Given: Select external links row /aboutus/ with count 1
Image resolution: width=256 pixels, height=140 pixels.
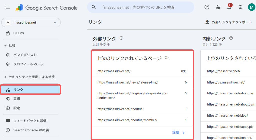Looking at the screenshot, I should tap(142, 109).
